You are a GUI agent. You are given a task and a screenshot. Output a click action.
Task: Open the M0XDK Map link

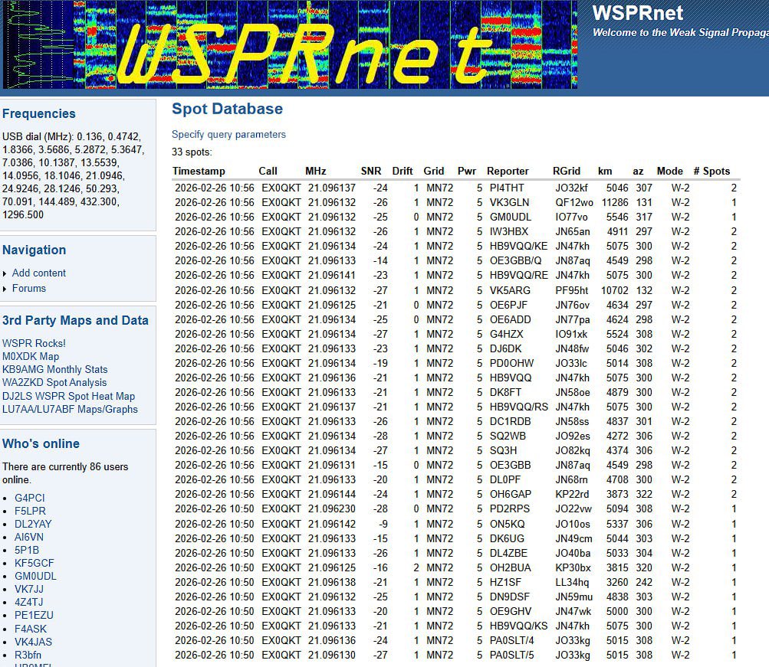[x=31, y=357]
